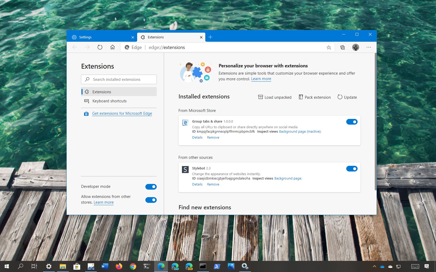Open Task View on taskbar
The image size is (436, 272).
[x=34, y=266]
